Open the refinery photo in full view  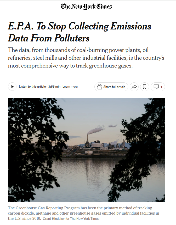[87, 150]
